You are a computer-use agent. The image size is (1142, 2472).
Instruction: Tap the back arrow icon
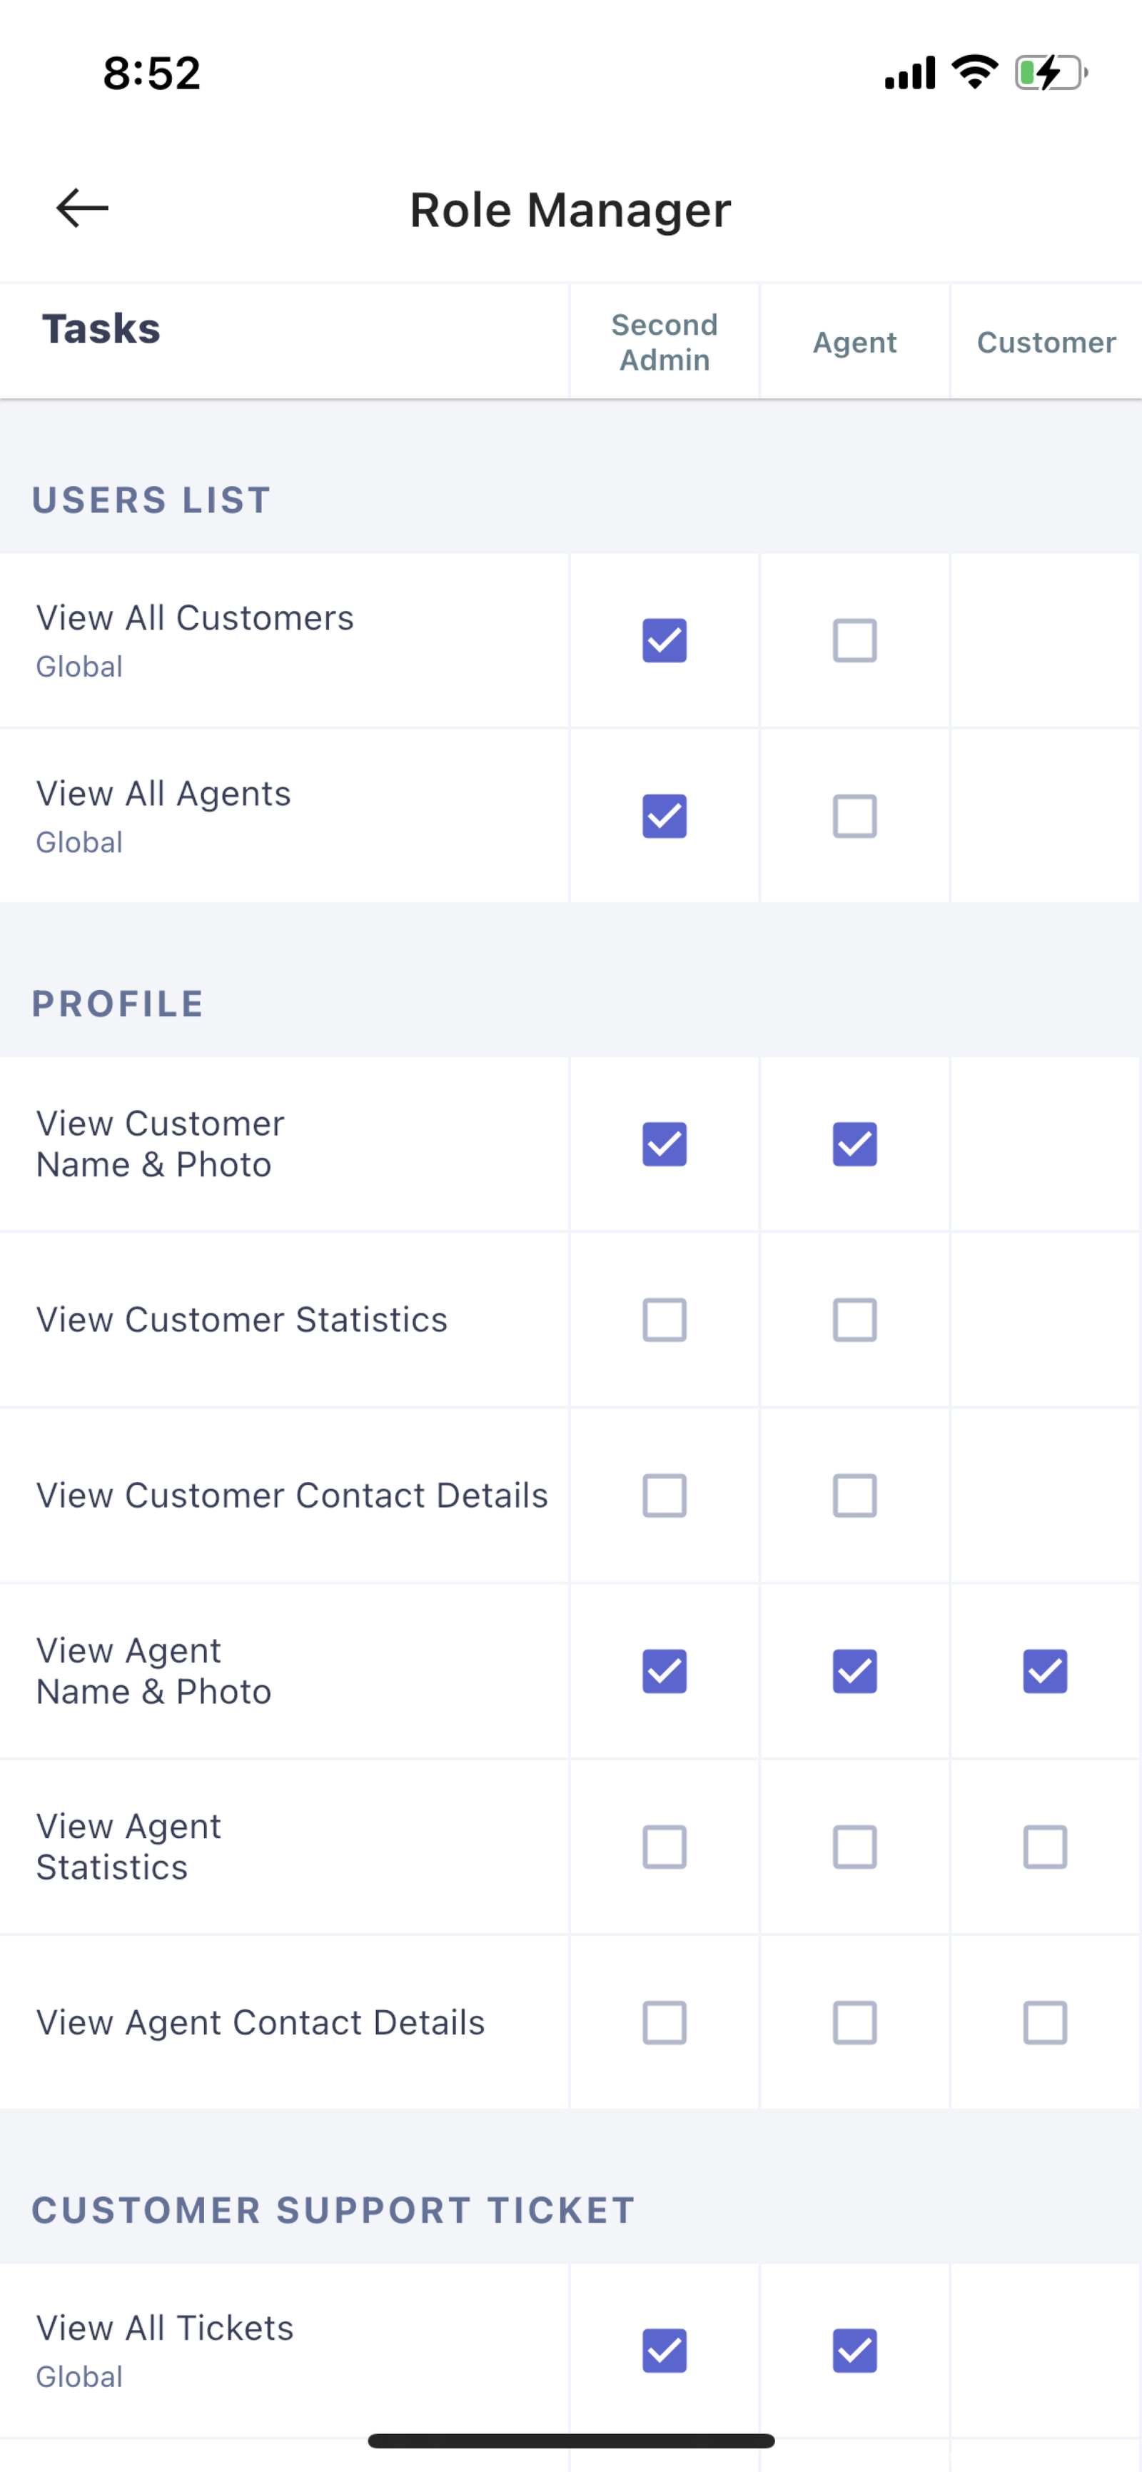(83, 208)
